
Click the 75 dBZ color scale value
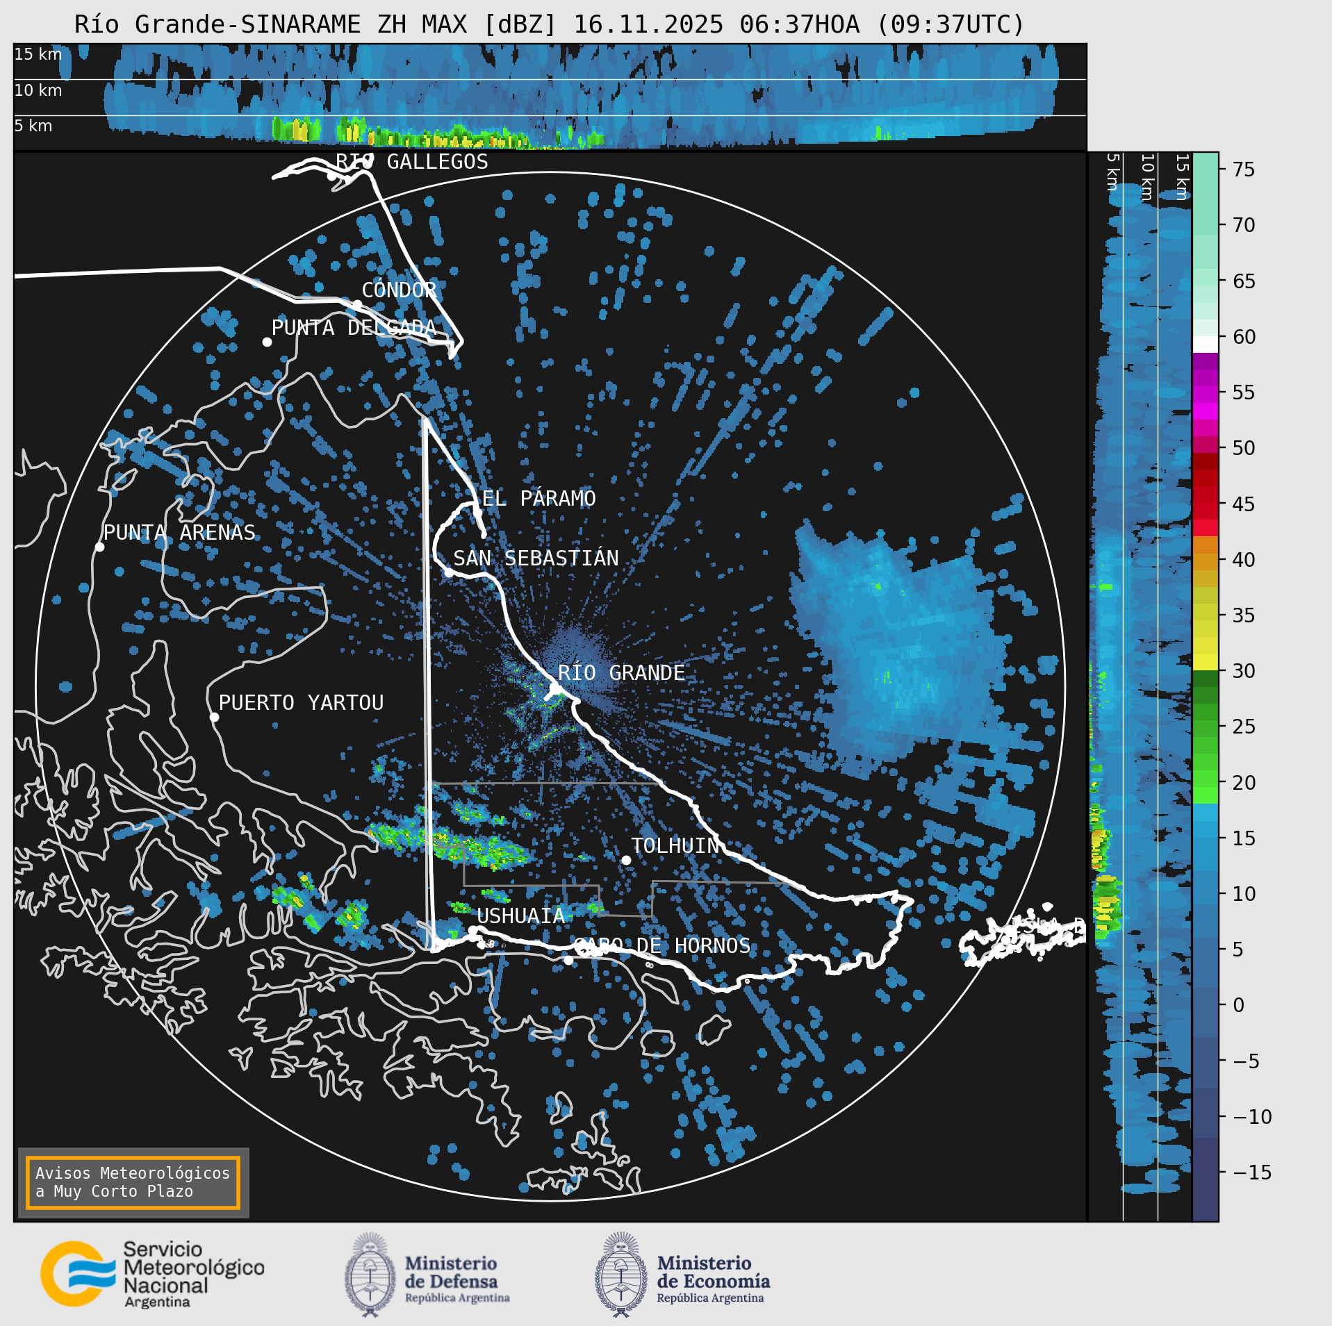pos(1244,169)
